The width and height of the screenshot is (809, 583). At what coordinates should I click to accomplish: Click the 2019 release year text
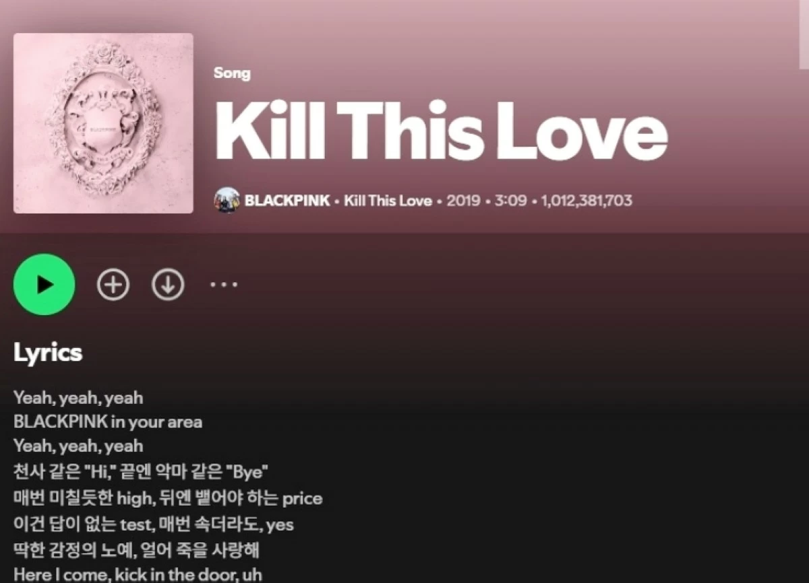(x=463, y=201)
